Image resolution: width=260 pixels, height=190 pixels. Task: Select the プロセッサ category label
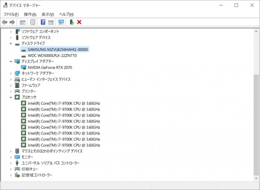[29, 97]
